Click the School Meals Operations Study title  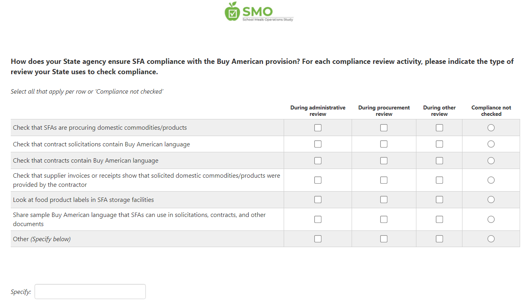click(267, 19)
